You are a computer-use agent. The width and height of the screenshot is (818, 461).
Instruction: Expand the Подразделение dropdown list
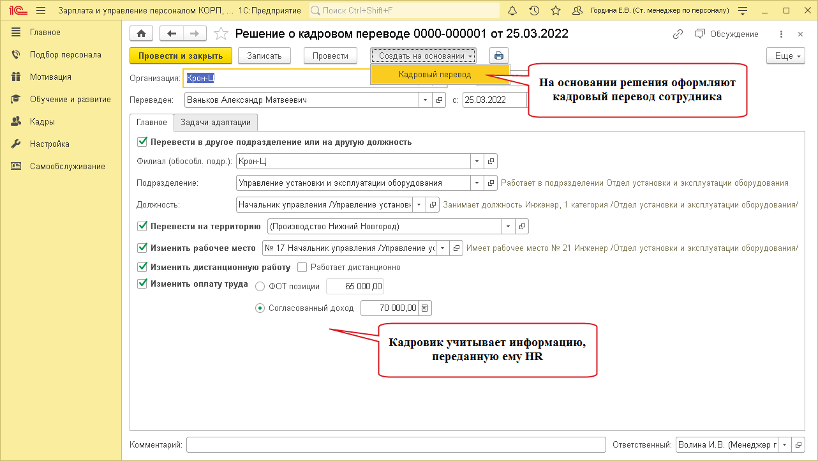[x=477, y=183]
